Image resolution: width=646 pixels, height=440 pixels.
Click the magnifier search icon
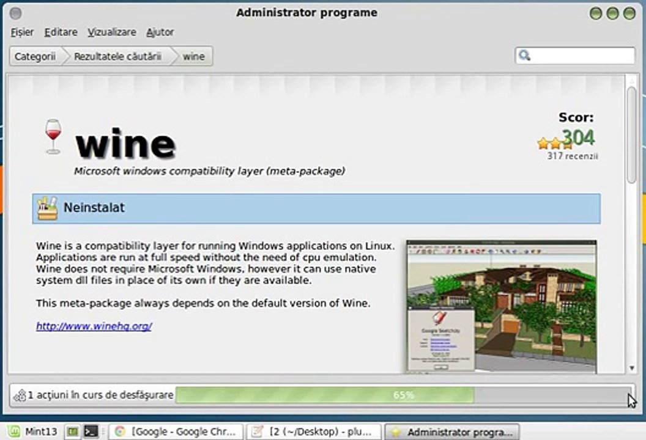(x=524, y=55)
